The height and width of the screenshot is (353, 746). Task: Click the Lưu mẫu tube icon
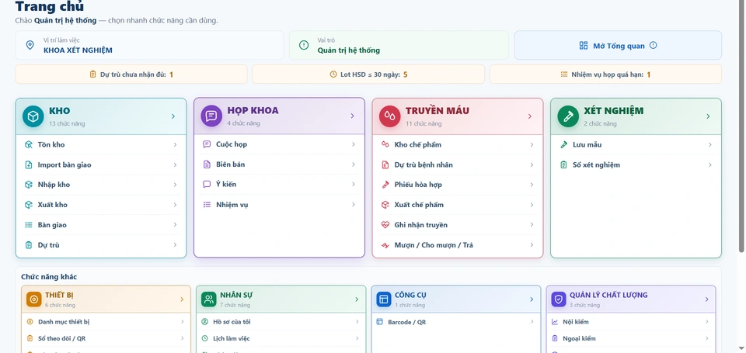(x=564, y=145)
